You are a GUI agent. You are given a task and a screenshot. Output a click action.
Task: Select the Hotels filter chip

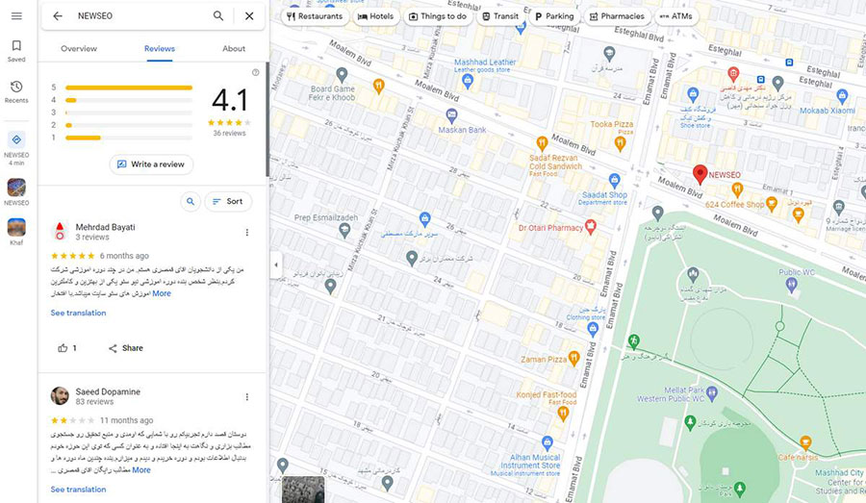(x=375, y=16)
